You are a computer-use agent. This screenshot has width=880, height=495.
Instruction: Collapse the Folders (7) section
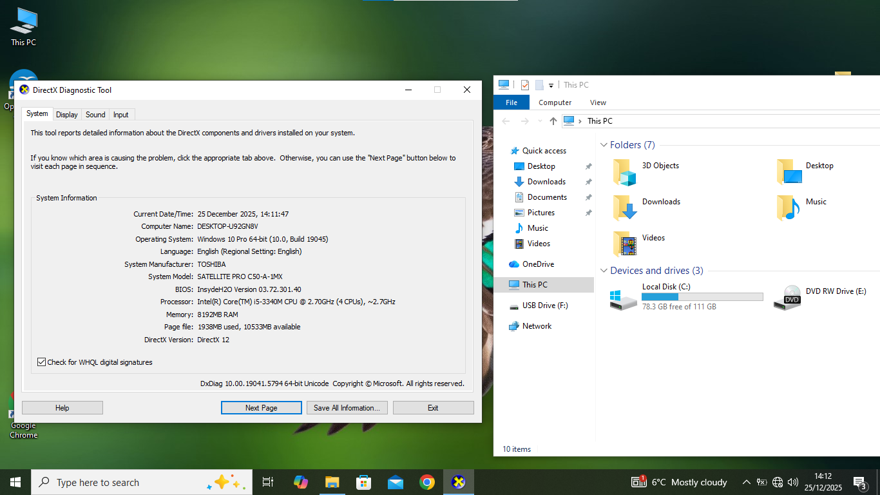pos(604,144)
